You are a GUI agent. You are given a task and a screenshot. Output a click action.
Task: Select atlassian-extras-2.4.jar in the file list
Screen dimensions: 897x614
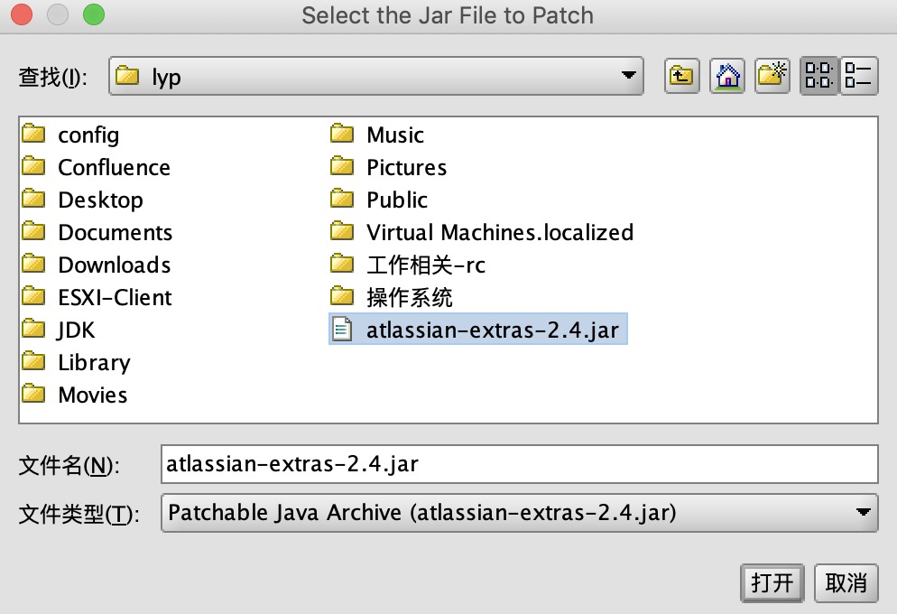click(x=493, y=330)
